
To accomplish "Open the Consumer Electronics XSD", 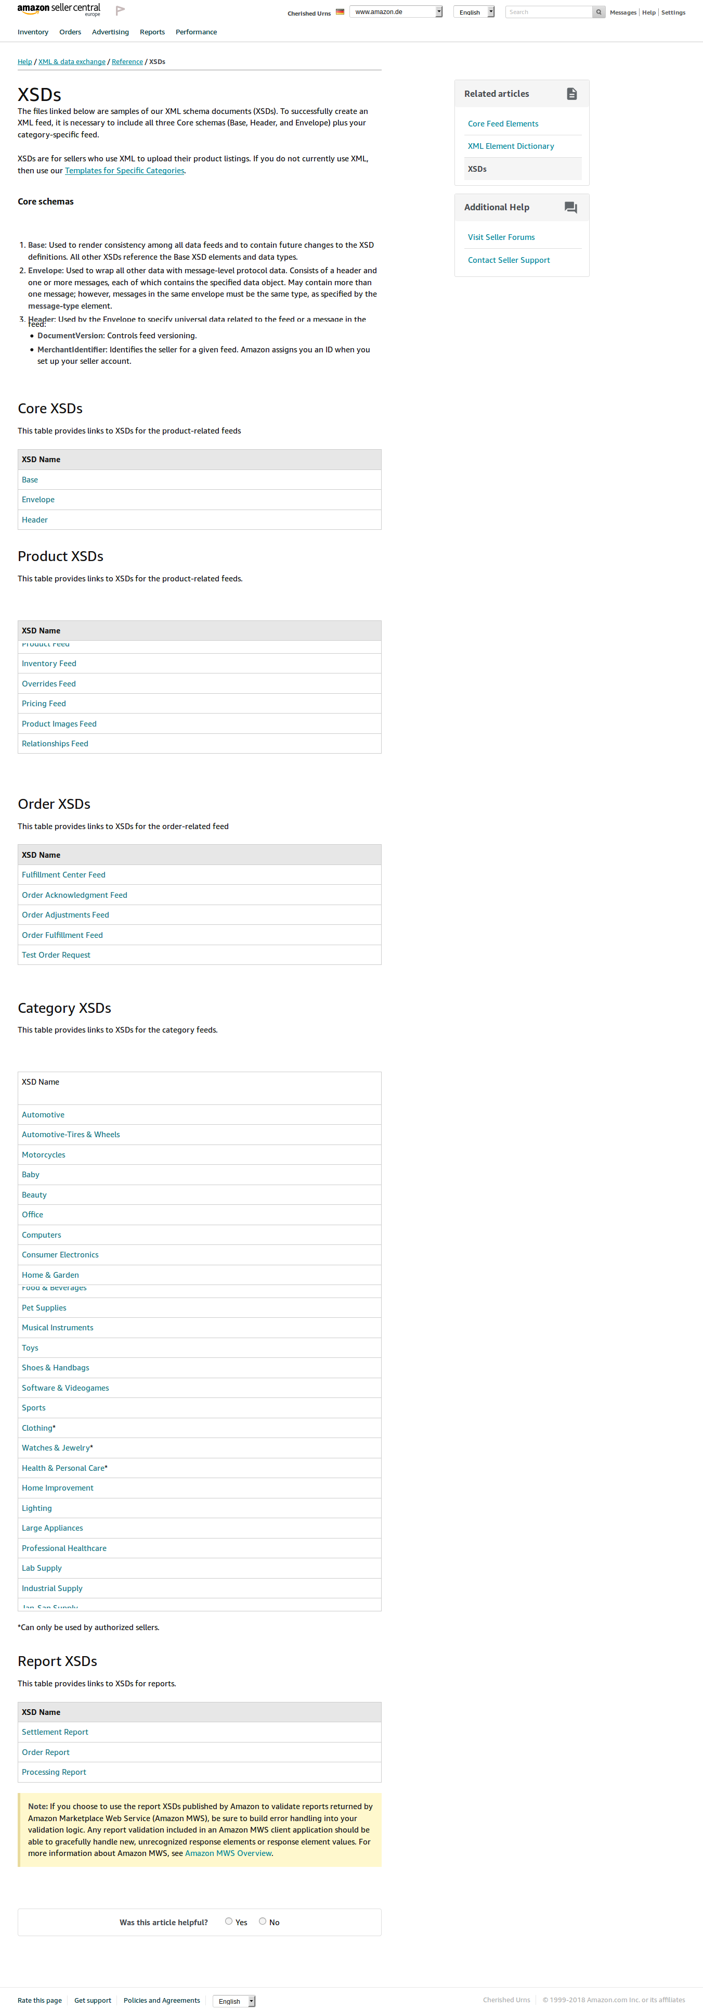I will pyautogui.click(x=60, y=1255).
